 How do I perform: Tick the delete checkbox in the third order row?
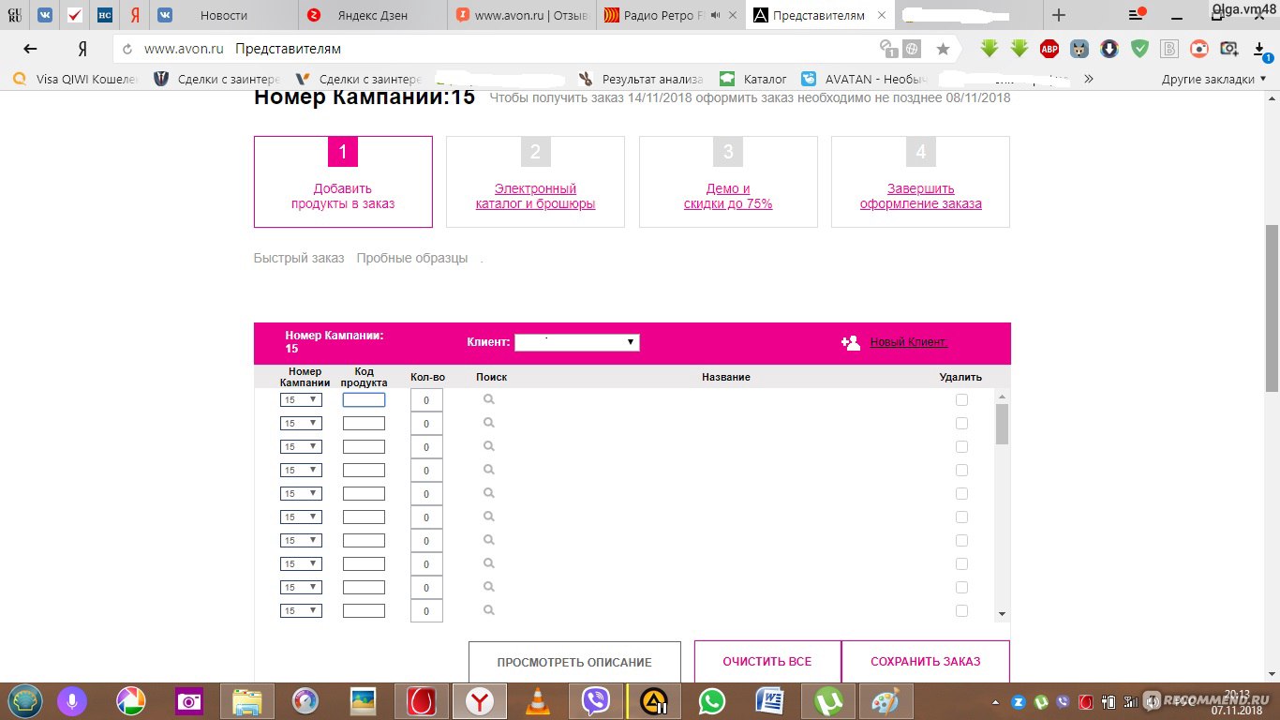(961, 446)
